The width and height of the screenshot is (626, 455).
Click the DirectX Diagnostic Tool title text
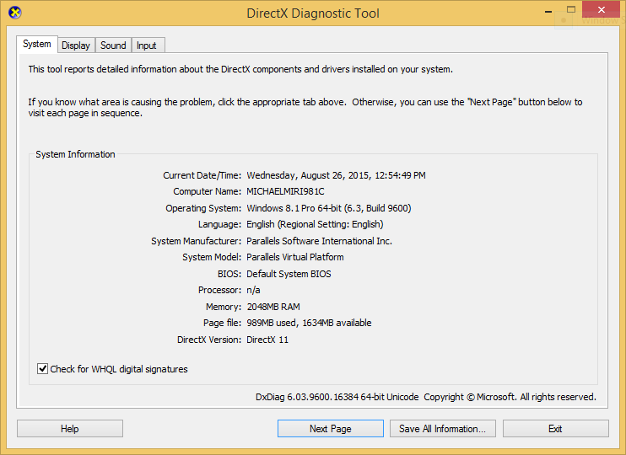tap(313, 13)
